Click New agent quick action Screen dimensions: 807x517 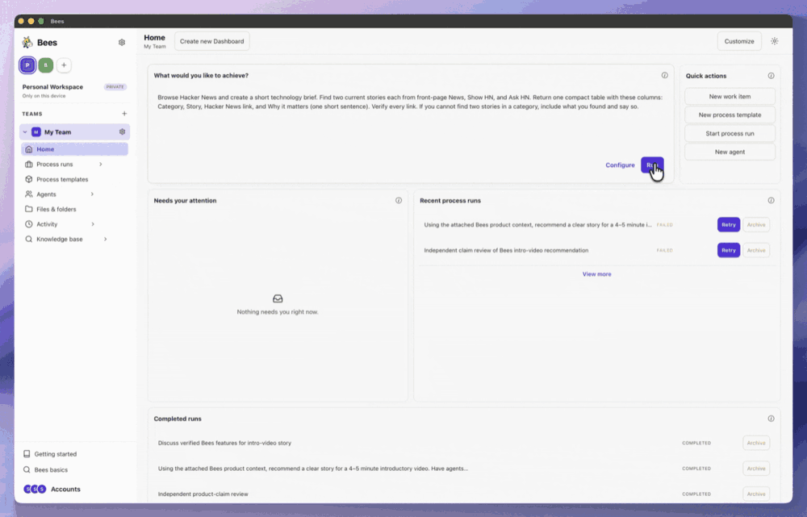pos(730,152)
